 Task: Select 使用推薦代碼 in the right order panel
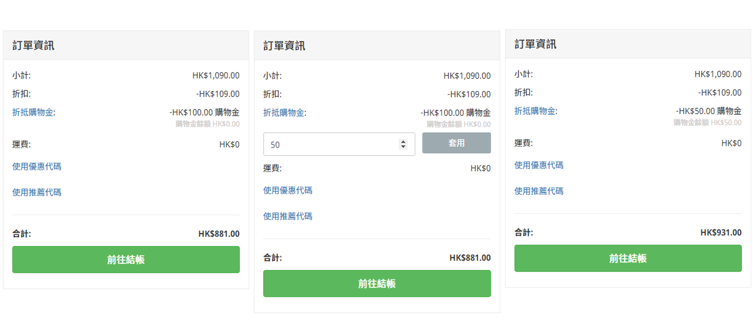coord(539,191)
